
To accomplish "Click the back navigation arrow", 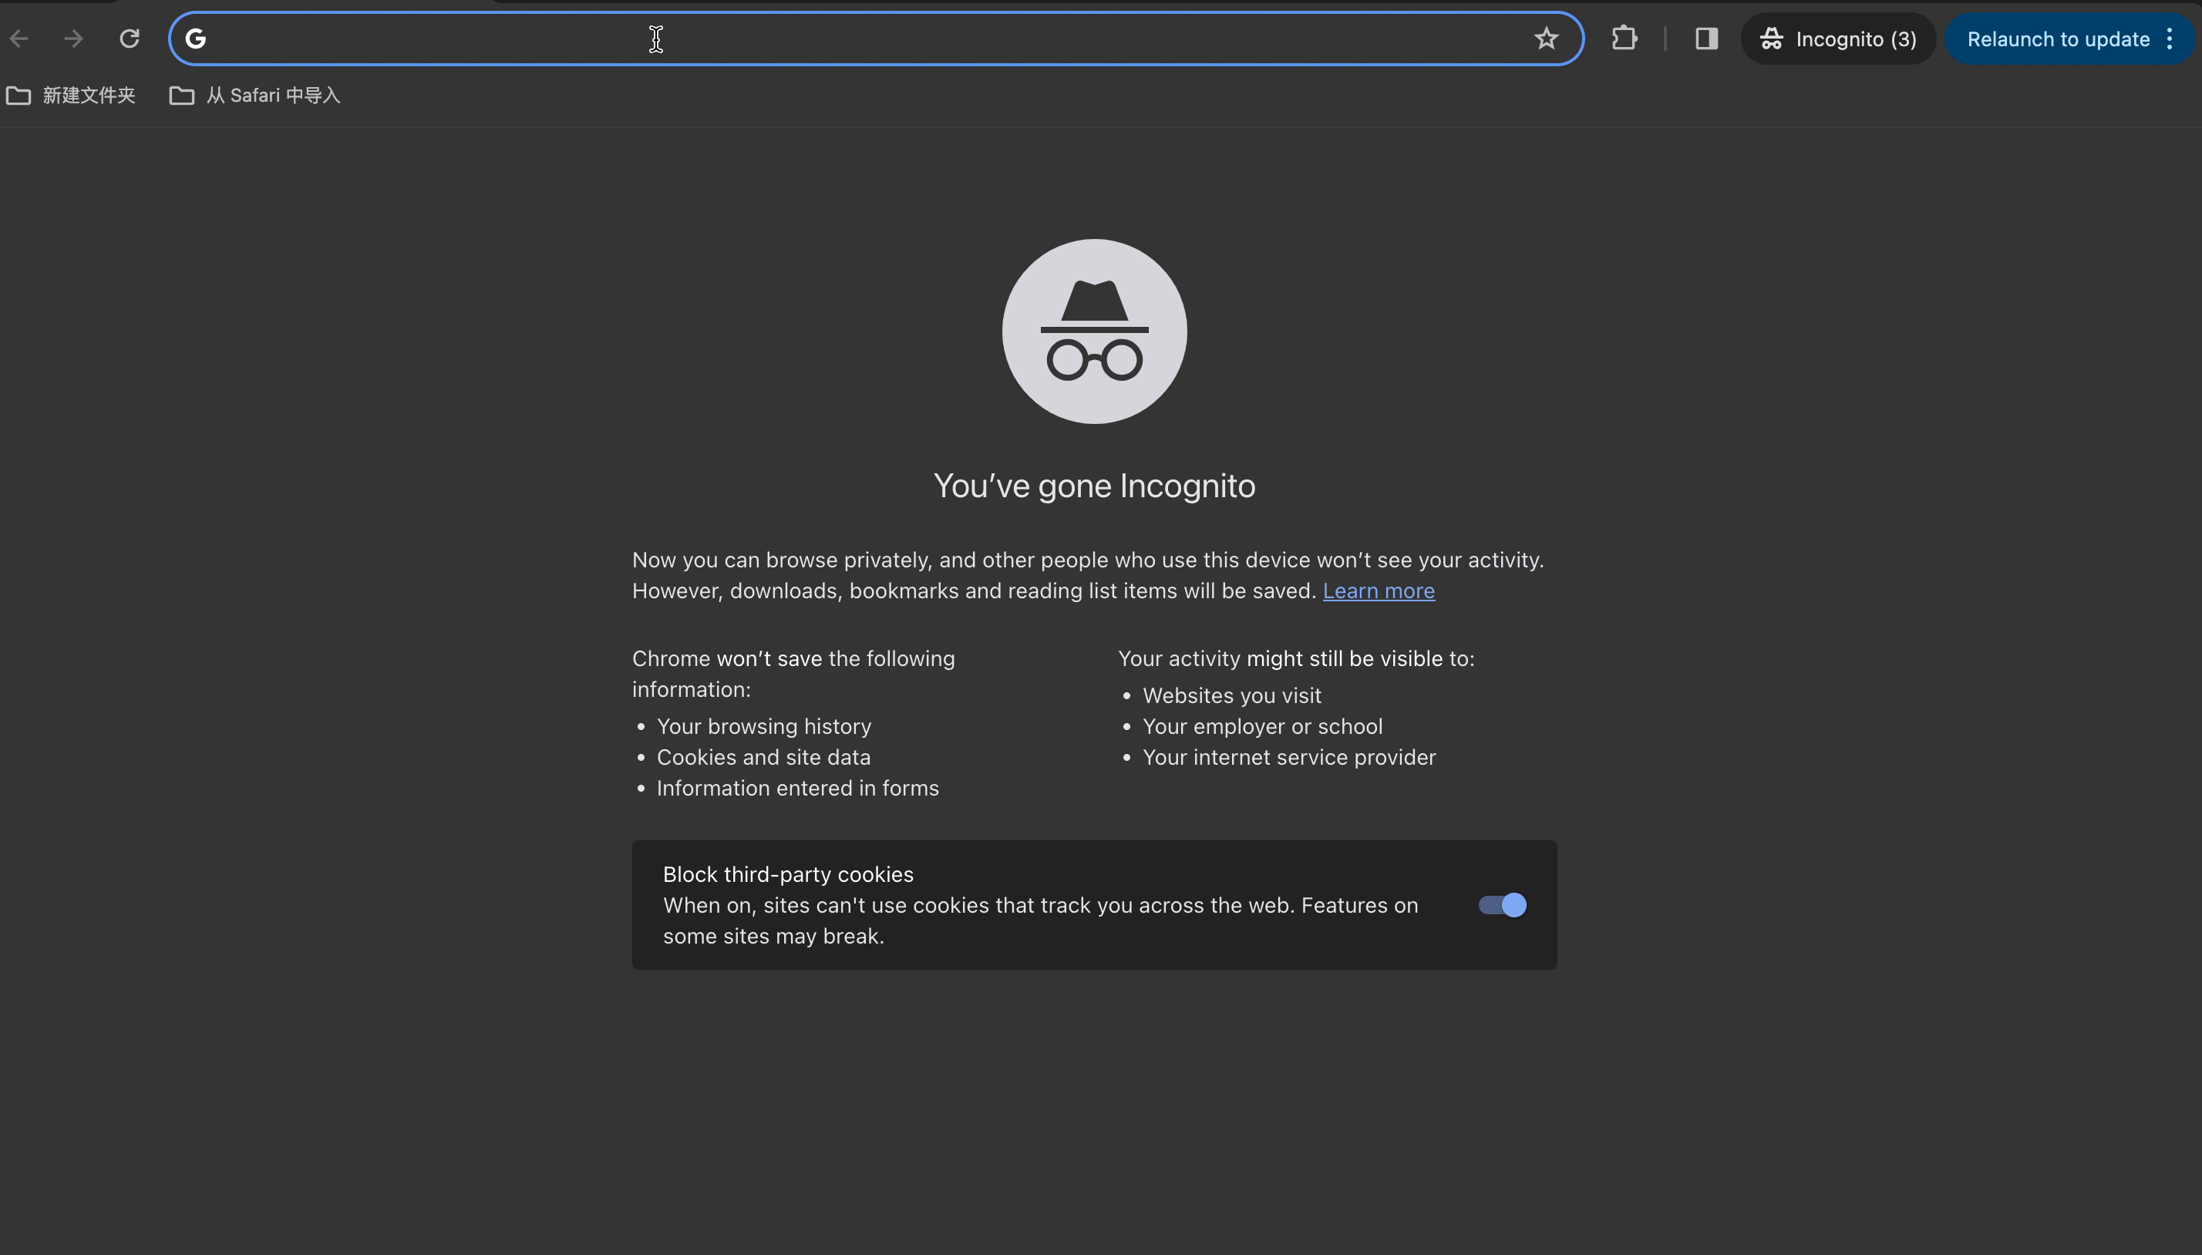I will tap(19, 39).
